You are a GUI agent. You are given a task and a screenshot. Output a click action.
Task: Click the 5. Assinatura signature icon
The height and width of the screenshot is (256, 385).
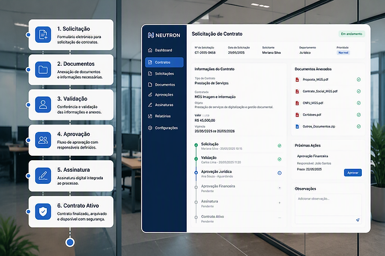(x=43, y=176)
